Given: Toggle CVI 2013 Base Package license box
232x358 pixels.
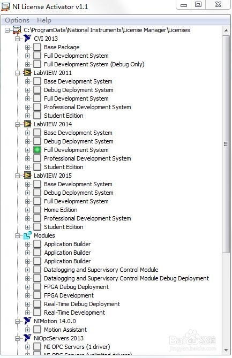Looking at the screenshot, I should (38, 47).
